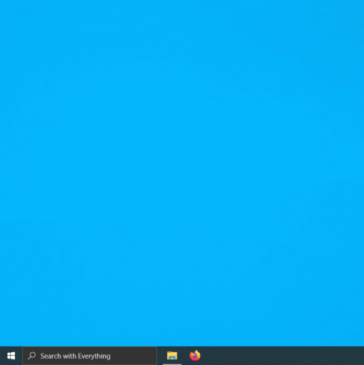Deselect by clicking the desktop wallpaper

click(182, 173)
